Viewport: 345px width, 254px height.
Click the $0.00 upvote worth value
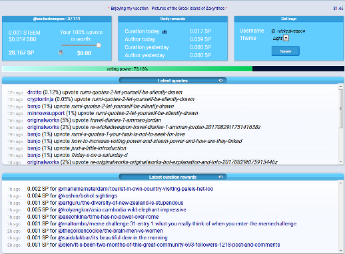point(84,53)
